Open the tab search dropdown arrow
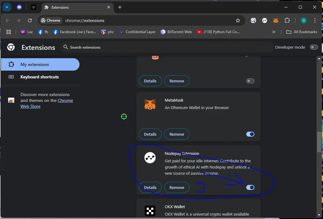 coord(7,7)
